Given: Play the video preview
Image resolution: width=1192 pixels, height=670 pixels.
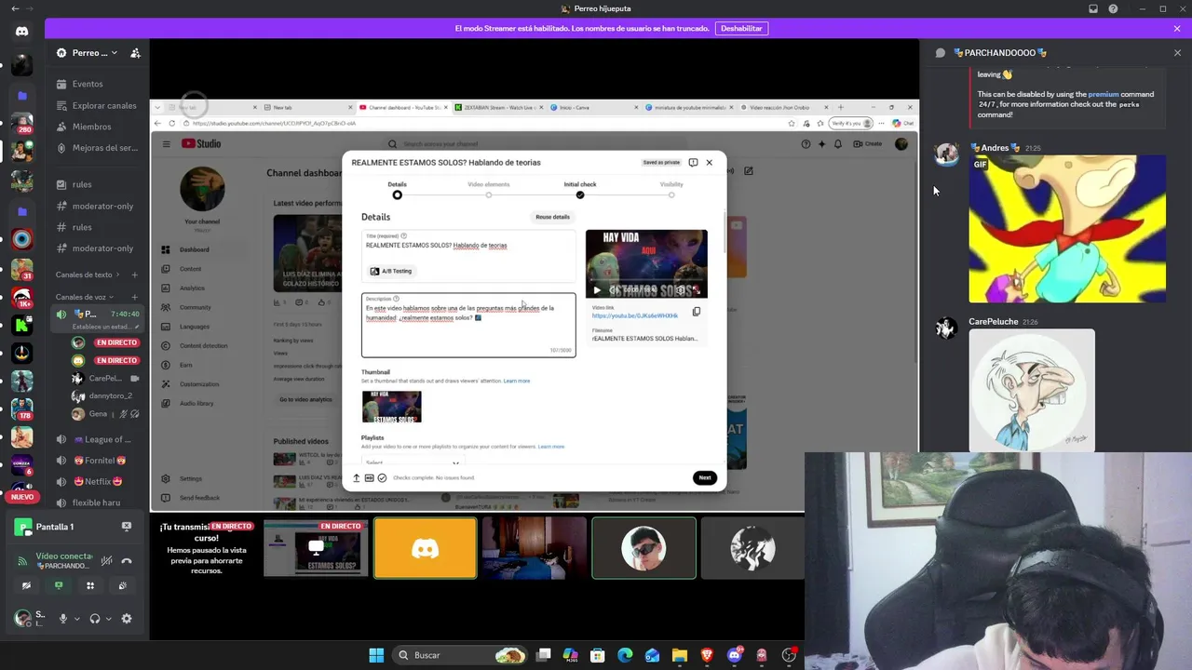Looking at the screenshot, I should [597, 289].
